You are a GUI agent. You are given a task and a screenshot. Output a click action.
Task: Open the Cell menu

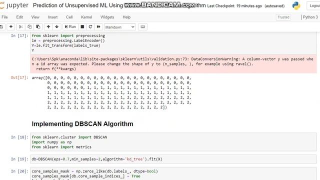click(69, 17)
